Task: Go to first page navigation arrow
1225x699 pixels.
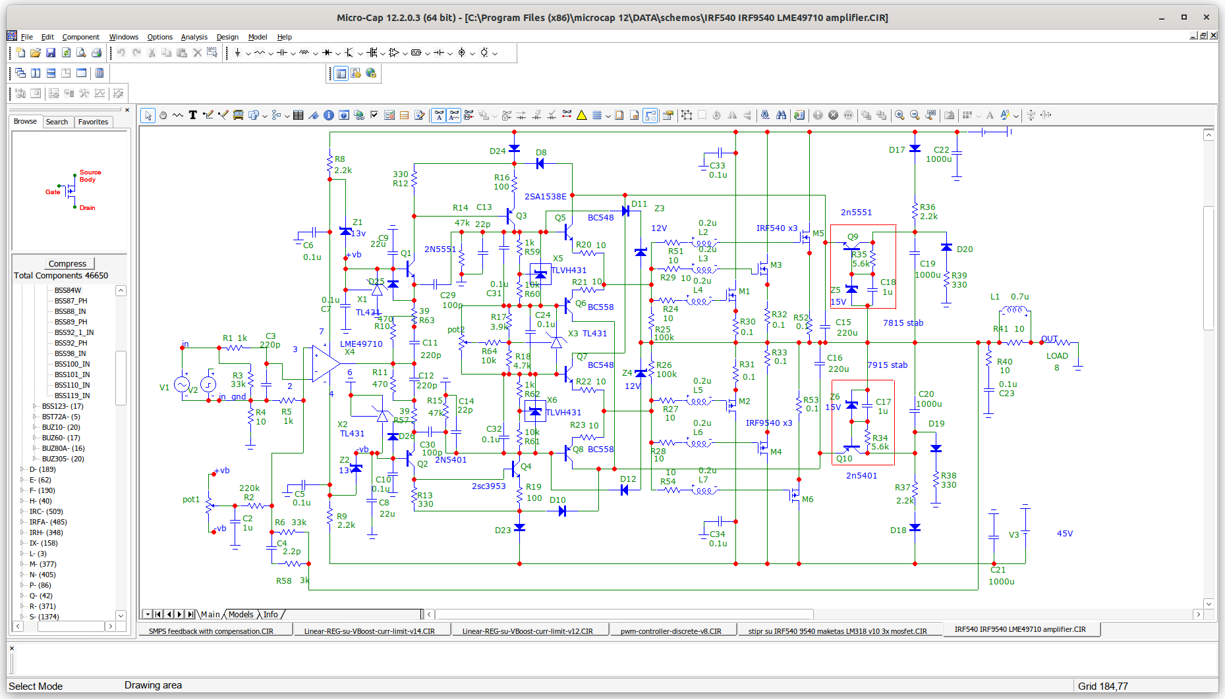Action: point(158,614)
